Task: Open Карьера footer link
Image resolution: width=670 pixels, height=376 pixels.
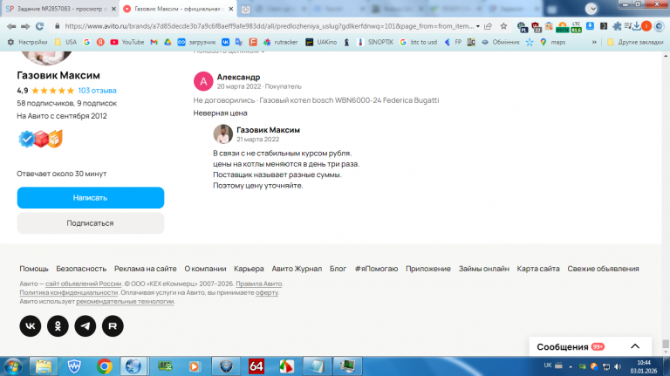Action: tap(249, 269)
